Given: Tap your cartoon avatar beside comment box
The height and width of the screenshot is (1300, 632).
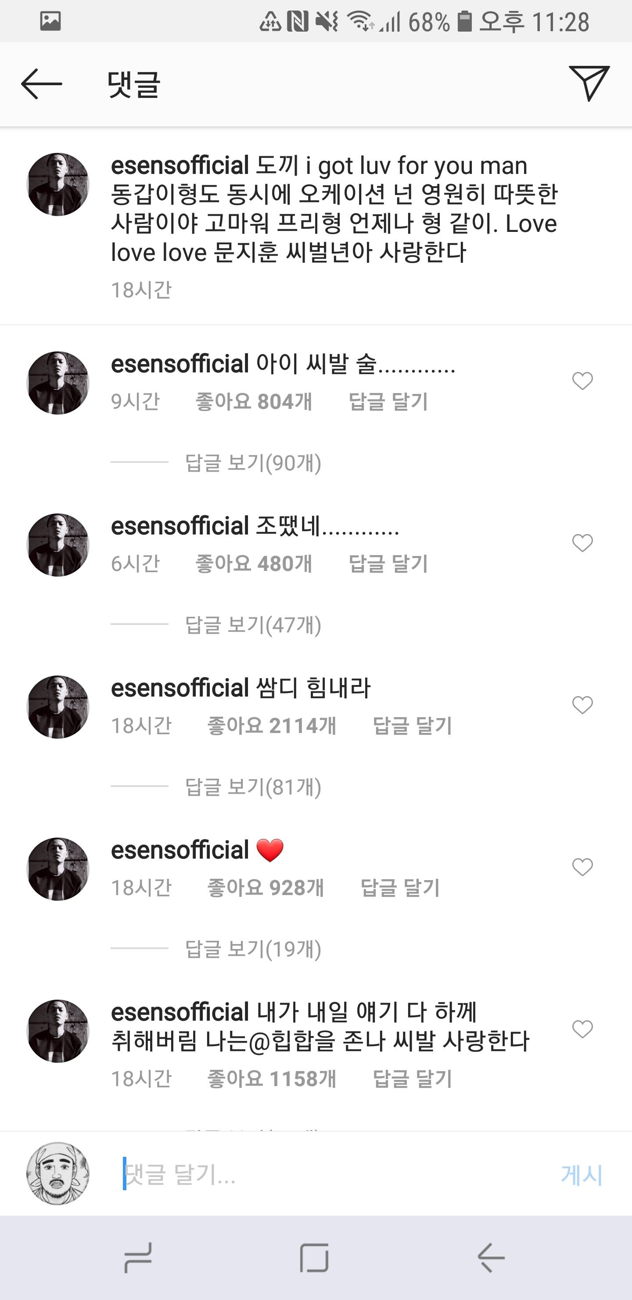Looking at the screenshot, I should (x=57, y=1174).
